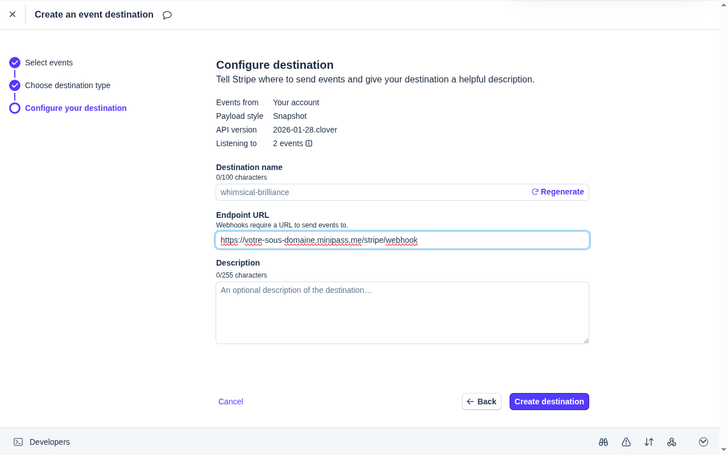Image resolution: width=728 pixels, height=455 pixels.
Task: Click the vertical scrollbar on the right
Action: [724, 227]
